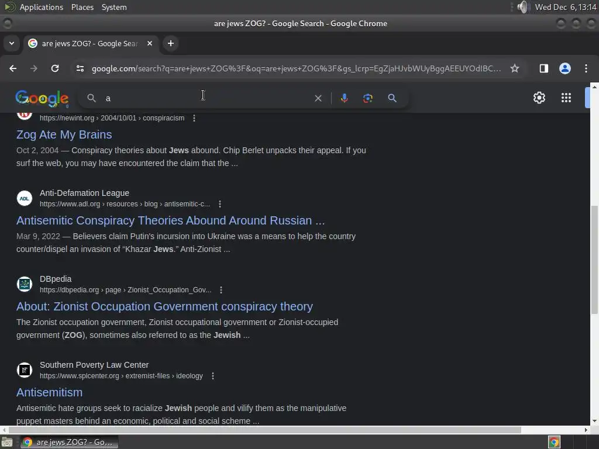
Task: Bookmark this page with the star icon
Action: point(515,68)
